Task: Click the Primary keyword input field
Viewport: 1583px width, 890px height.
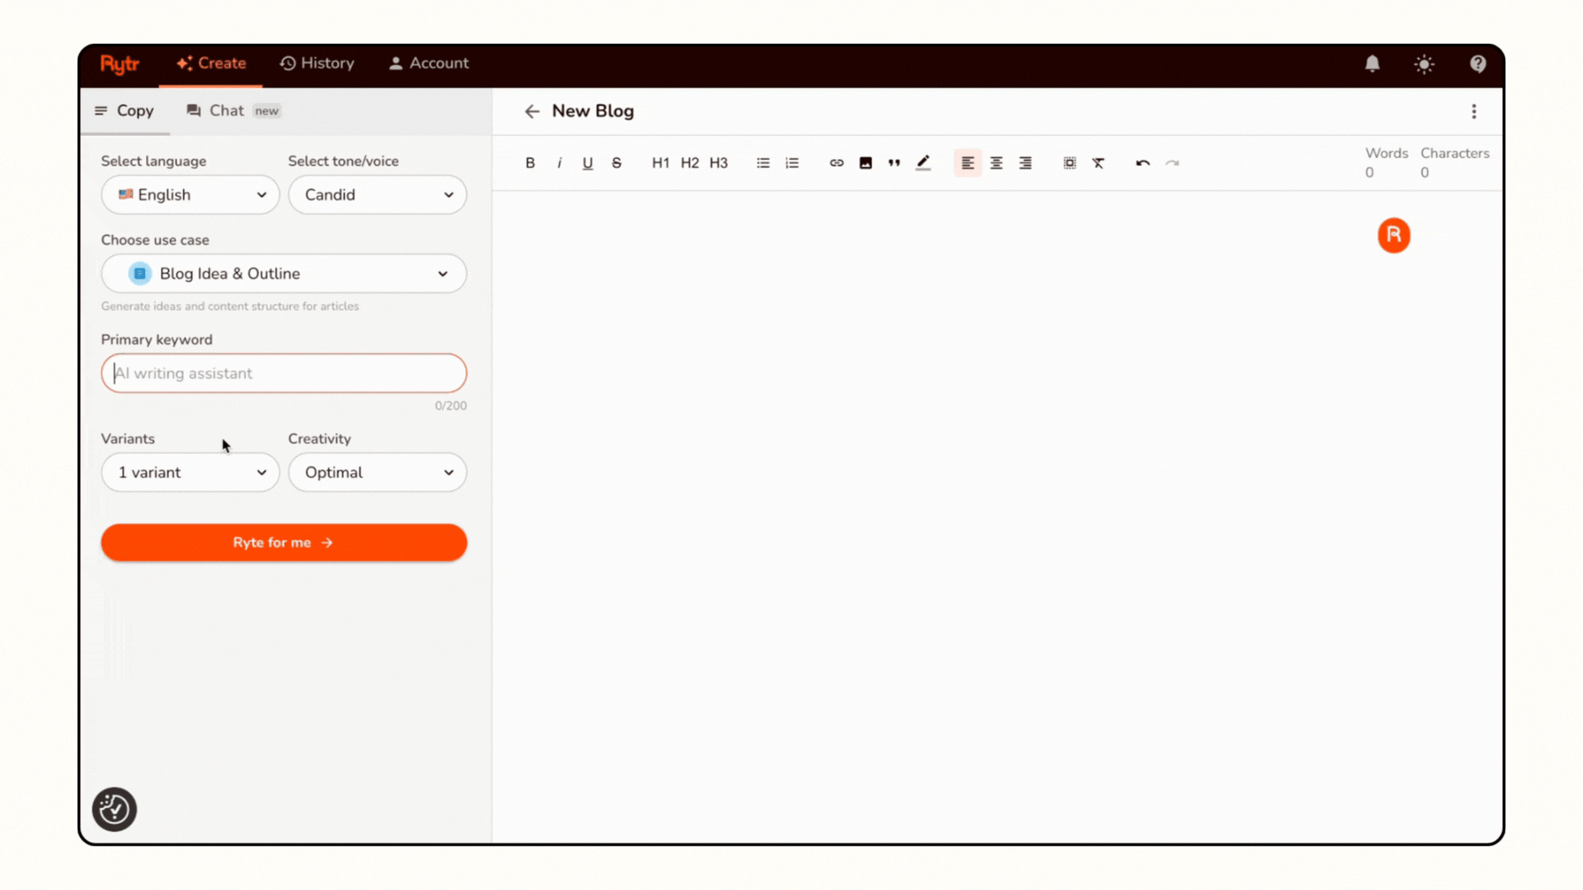Action: tap(284, 372)
